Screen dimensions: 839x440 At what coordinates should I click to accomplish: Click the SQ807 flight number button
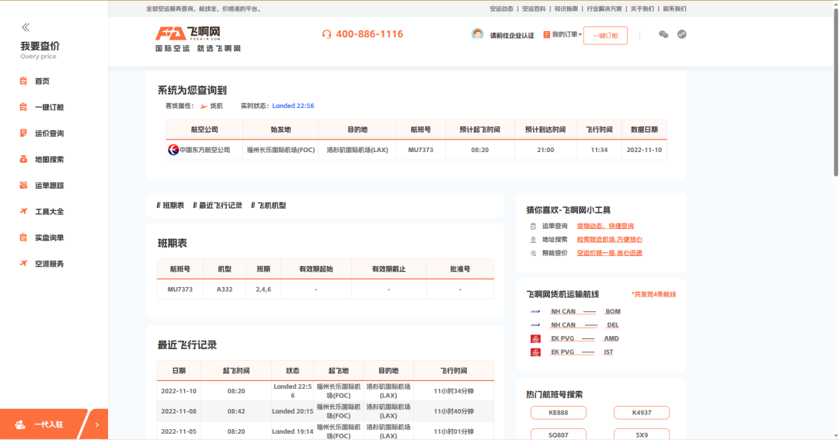click(558, 435)
